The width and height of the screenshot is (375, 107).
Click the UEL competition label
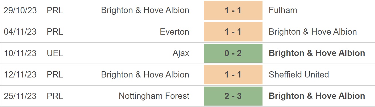click(x=55, y=53)
